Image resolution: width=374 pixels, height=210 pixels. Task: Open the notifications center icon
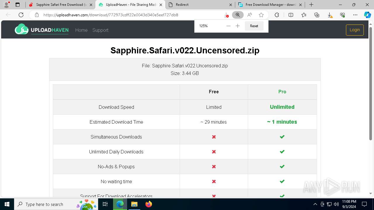364,204
